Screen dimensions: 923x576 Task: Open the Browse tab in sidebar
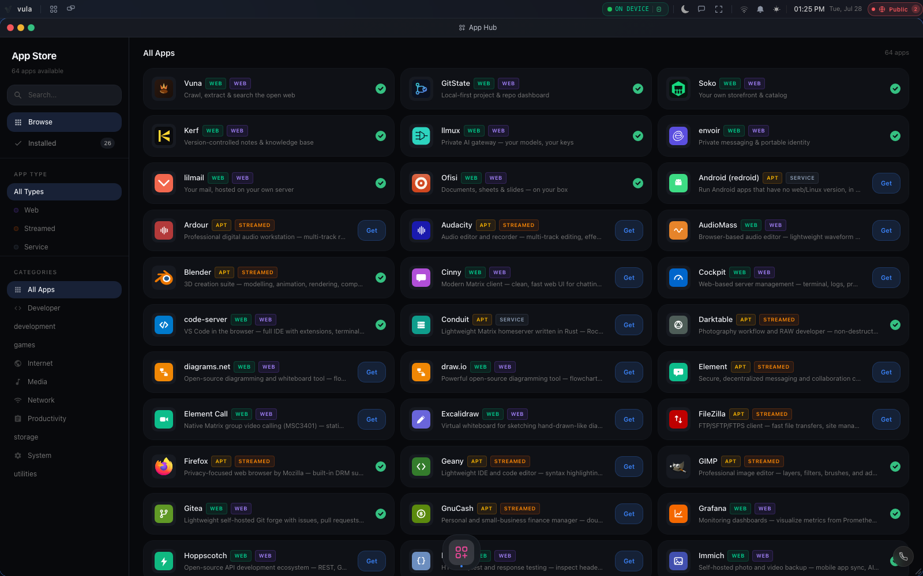coord(64,122)
